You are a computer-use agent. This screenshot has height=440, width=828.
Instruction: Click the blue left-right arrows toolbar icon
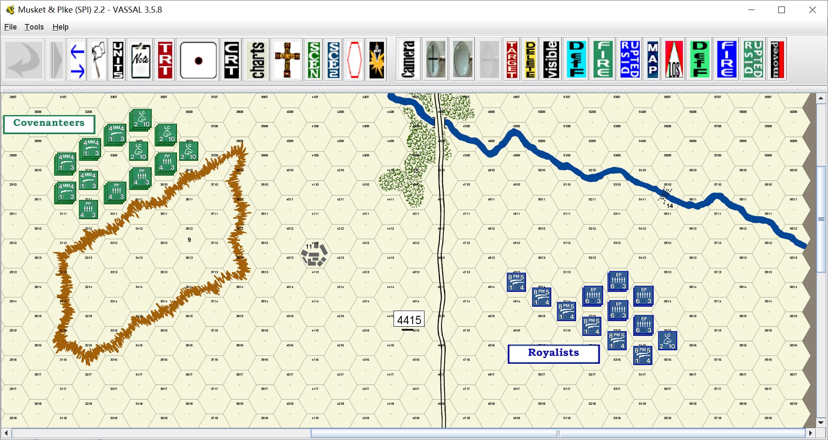click(77, 60)
